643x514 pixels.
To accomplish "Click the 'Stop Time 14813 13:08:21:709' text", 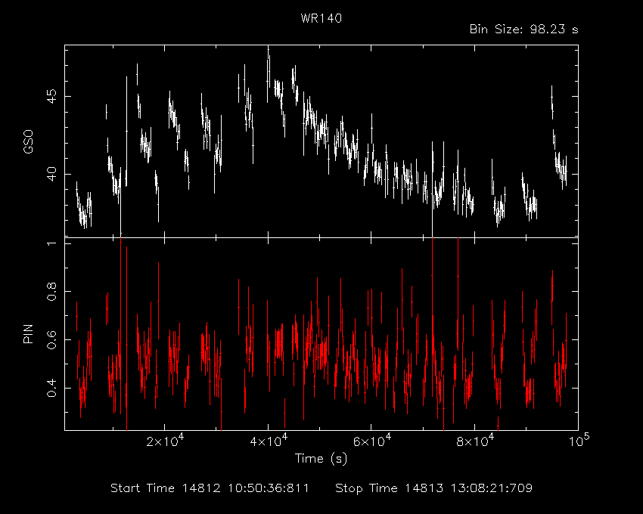I will 434,488.
